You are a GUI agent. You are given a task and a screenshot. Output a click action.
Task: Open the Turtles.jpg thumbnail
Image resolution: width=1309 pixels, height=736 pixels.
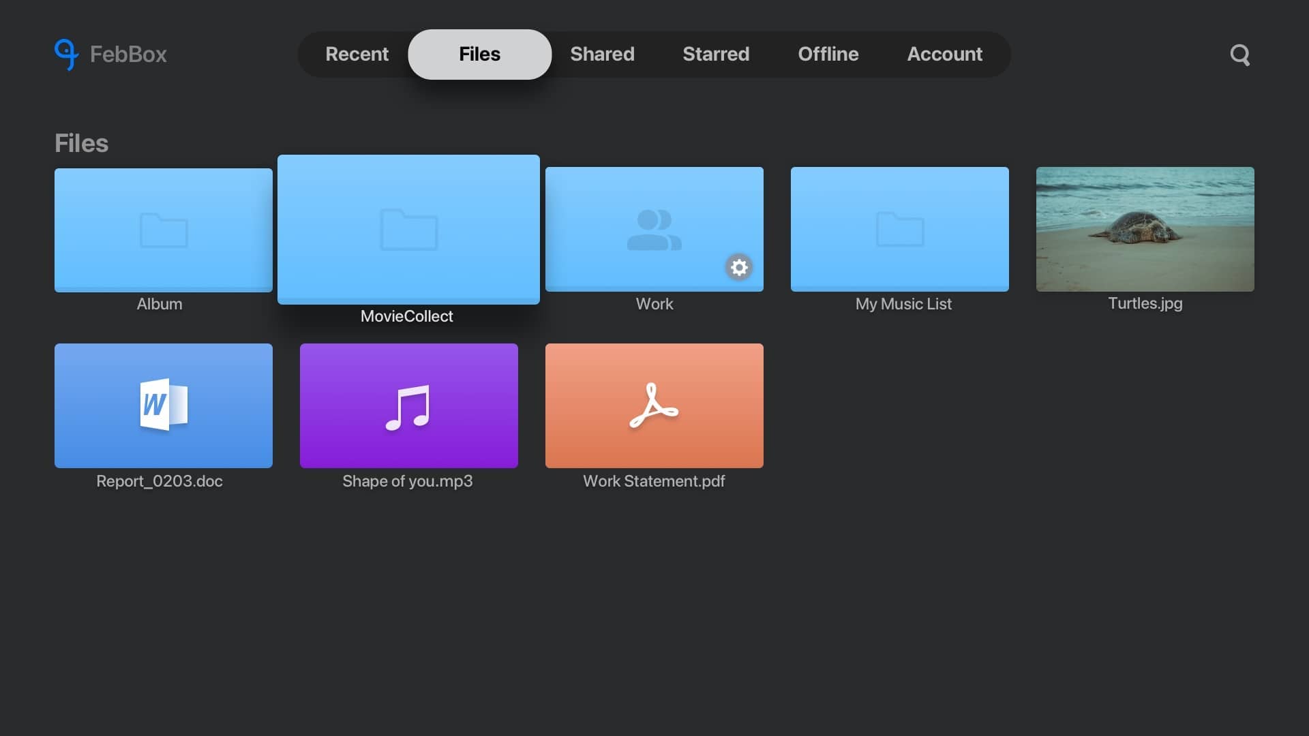point(1144,230)
